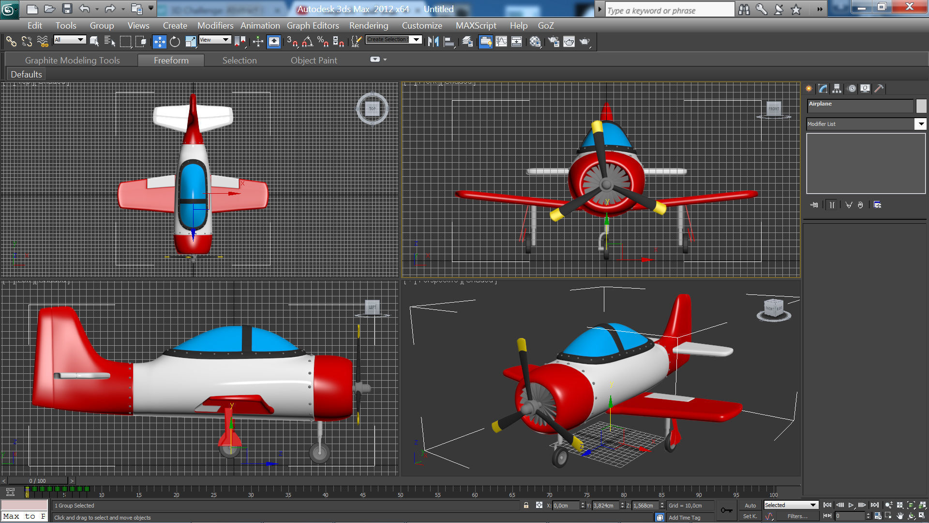Image resolution: width=929 pixels, height=523 pixels.
Task: Click the Use Pivot Point Center icon
Action: point(240,42)
